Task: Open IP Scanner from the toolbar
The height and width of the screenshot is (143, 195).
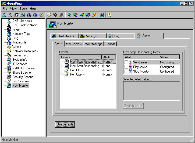Action: coord(69,15)
